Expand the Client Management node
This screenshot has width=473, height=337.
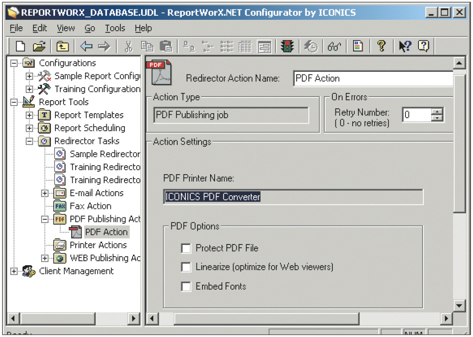click(14, 271)
